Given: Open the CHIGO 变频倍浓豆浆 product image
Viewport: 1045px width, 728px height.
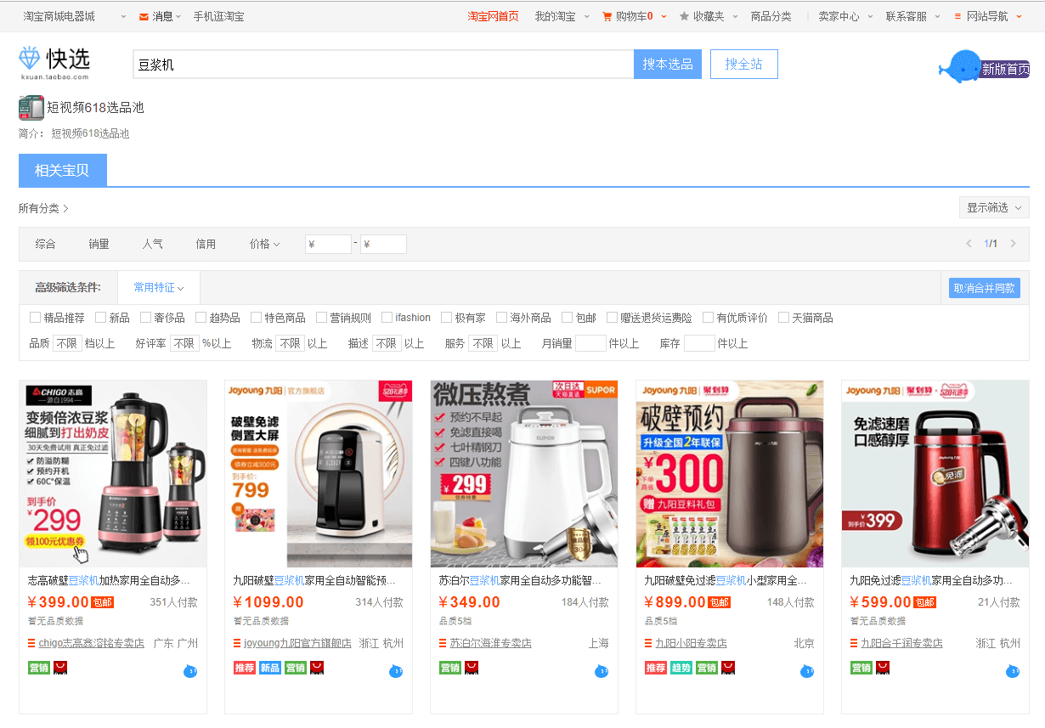Looking at the screenshot, I should pyautogui.click(x=113, y=474).
